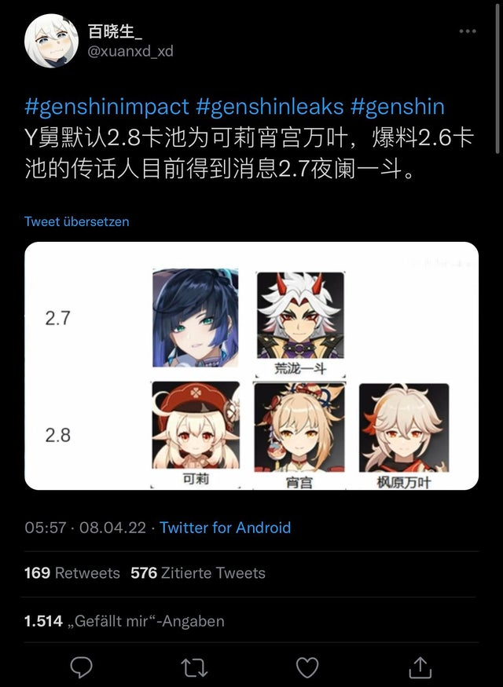Open the 百晓生_ display name

coord(115,31)
